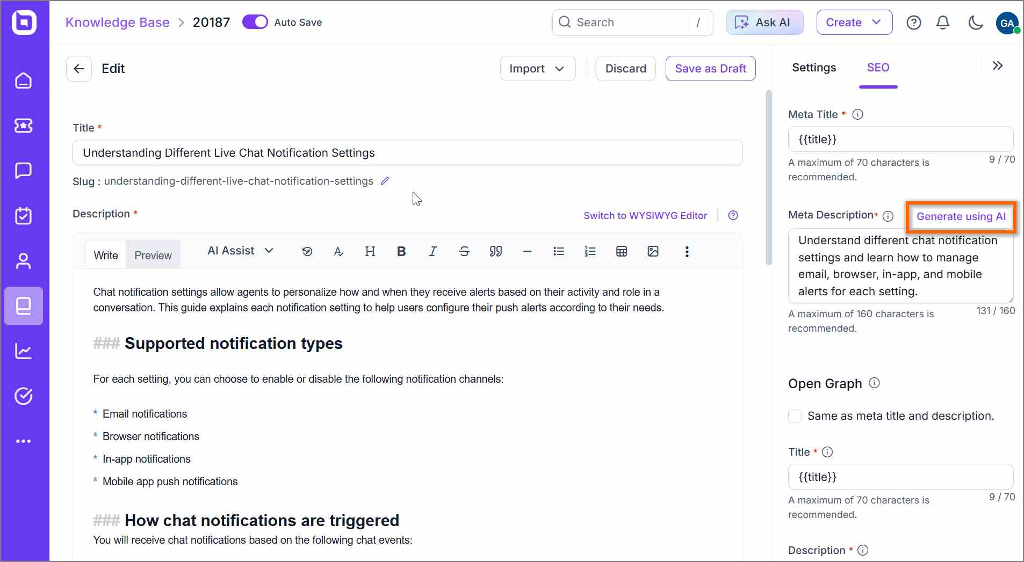This screenshot has width=1024, height=562.
Task: Click the Ask AI button
Action: (x=765, y=23)
